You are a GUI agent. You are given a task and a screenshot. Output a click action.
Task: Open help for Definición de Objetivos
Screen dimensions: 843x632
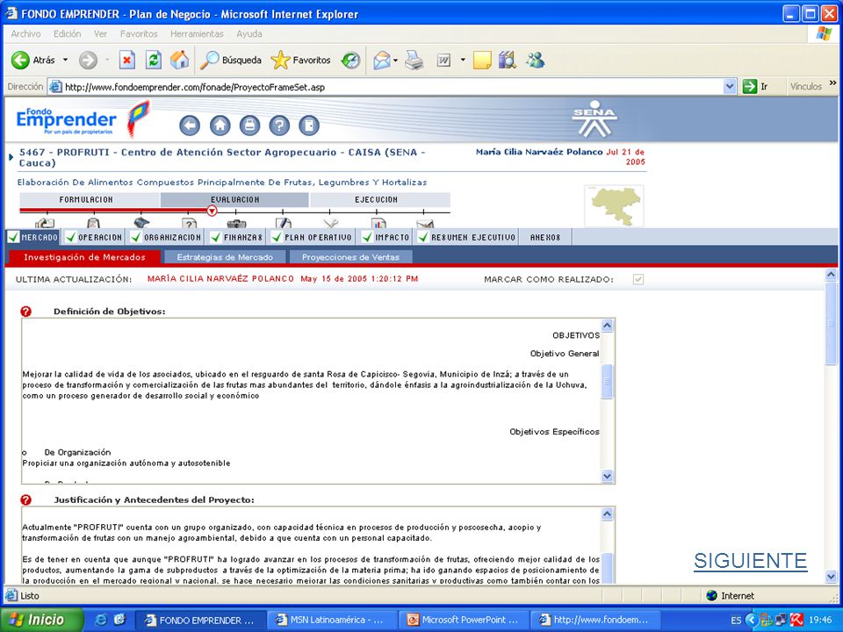(x=25, y=311)
